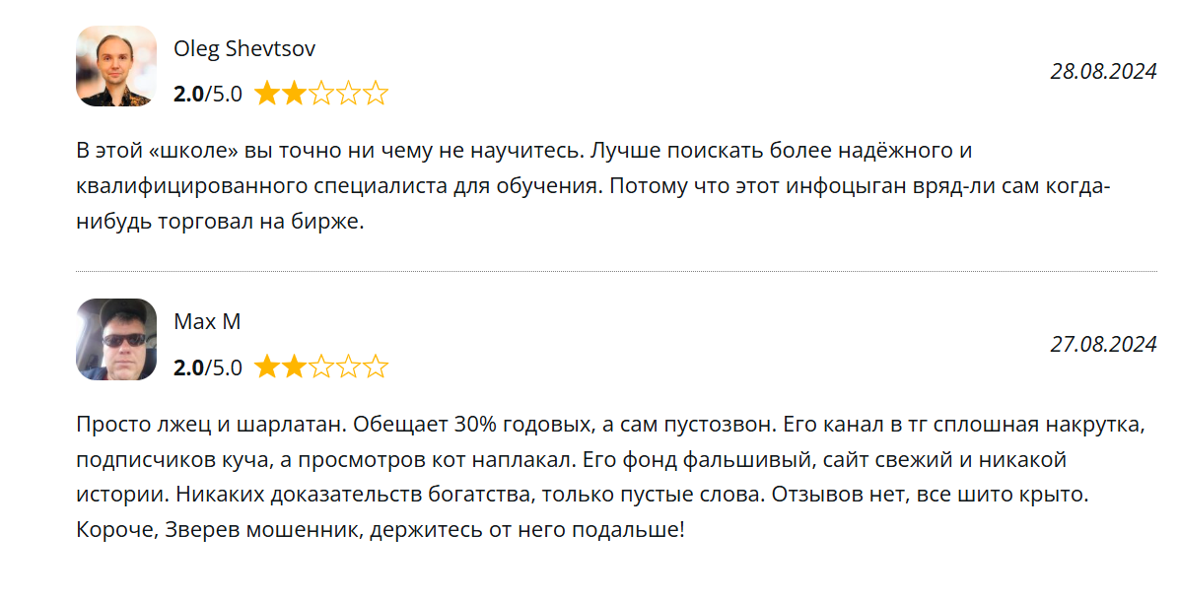Click the 2.0/5.0 score beside Max M
The width and height of the screenshot is (1179, 601).
[x=208, y=368]
